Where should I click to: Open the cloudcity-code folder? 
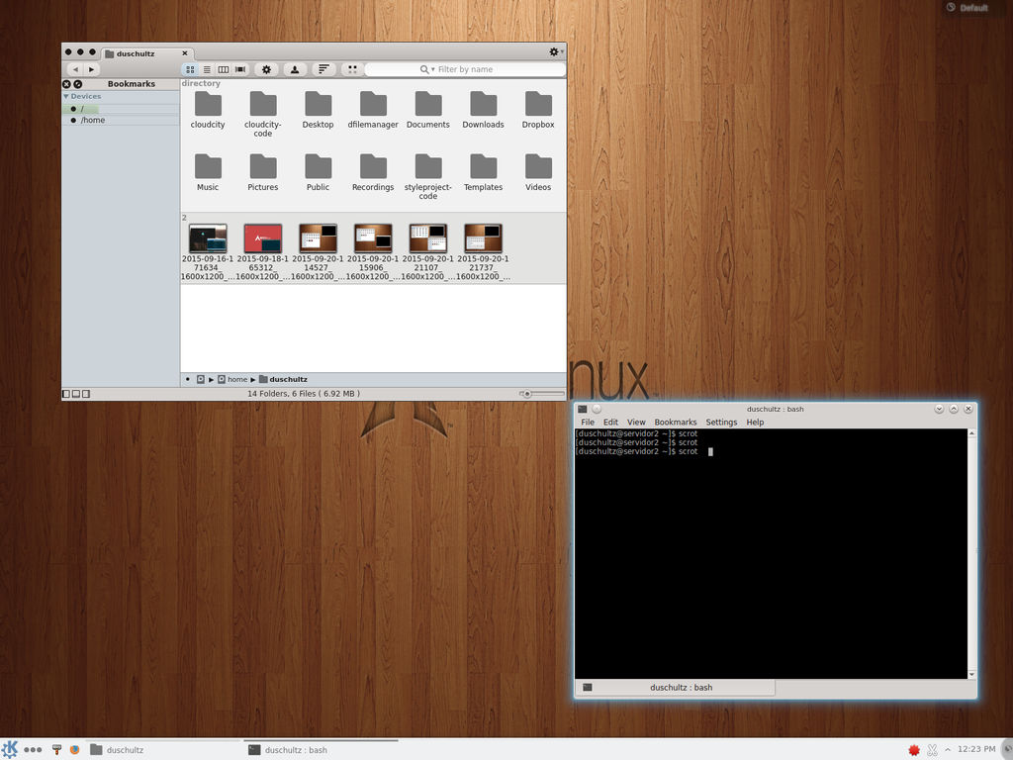pyautogui.click(x=263, y=114)
